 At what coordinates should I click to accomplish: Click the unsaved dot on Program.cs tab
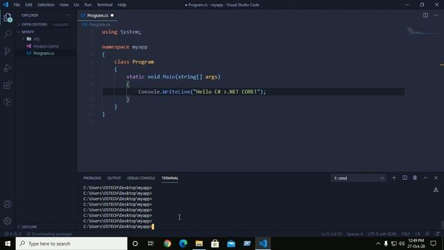112,15
